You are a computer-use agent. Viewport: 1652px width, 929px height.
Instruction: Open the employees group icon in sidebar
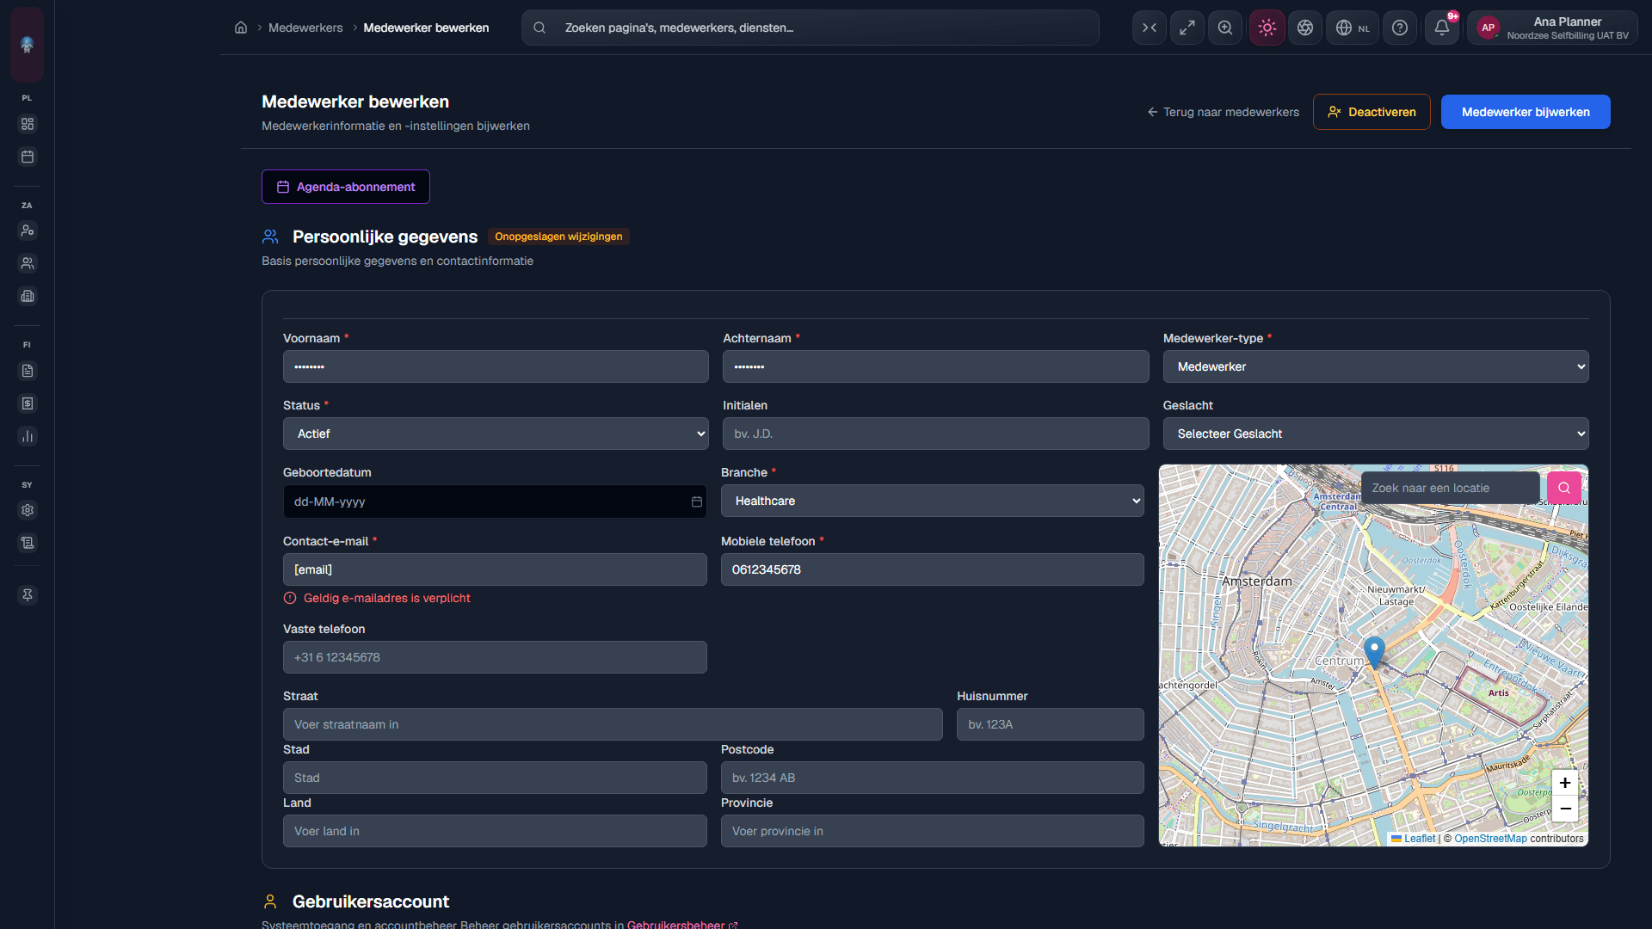[x=28, y=263]
